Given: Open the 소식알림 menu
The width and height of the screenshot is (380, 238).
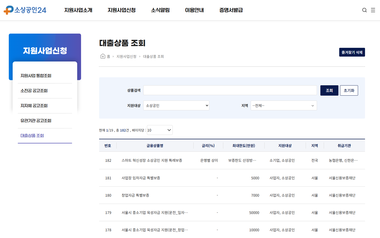Looking at the screenshot, I should coord(160,10).
